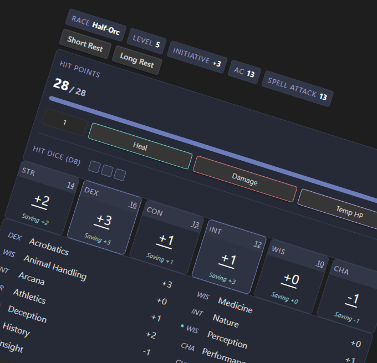Select the Insight skill name
This screenshot has height=363, width=377.
[x=11, y=346]
